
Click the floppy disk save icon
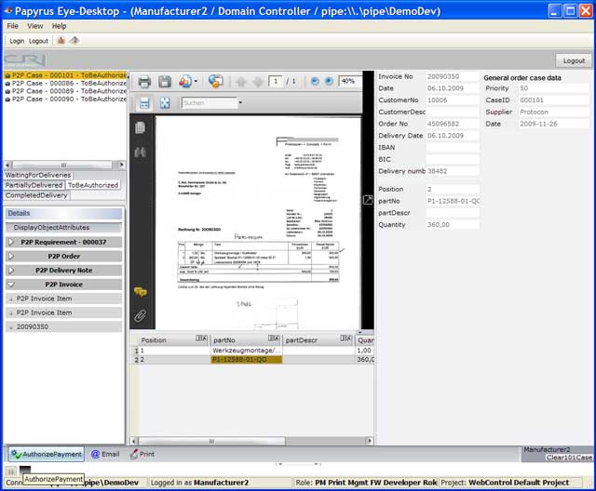point(165,82)
